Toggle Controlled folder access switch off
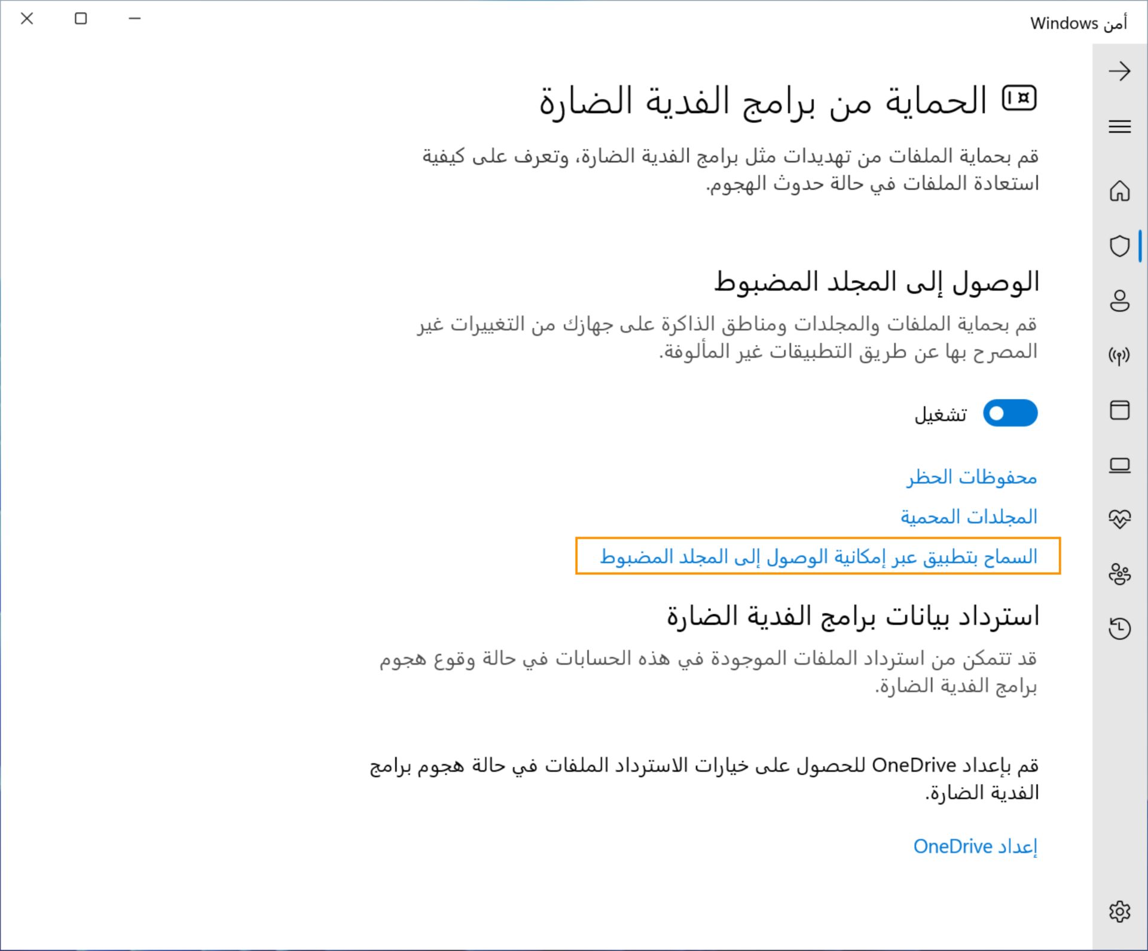Image resolution: width=1148 pixels, height=951 pixels. pos(1010,413)
